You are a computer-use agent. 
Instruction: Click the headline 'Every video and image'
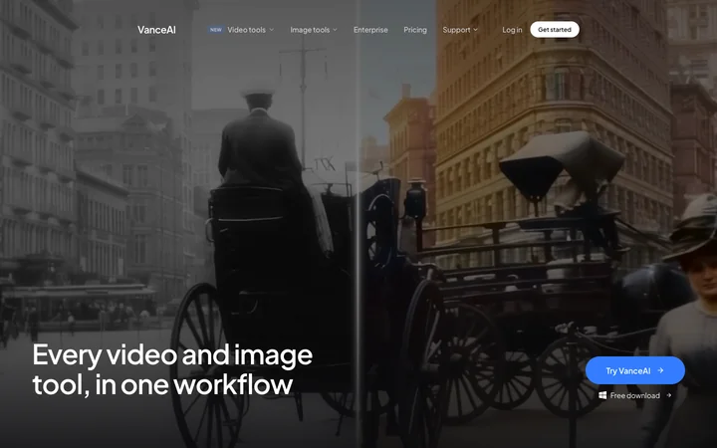tap(172, 355)
